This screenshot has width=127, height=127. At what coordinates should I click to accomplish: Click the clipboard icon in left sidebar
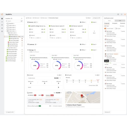point(2,25)
